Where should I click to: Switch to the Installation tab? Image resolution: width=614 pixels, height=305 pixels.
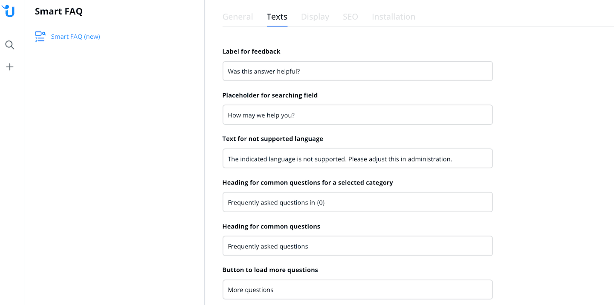394,17
